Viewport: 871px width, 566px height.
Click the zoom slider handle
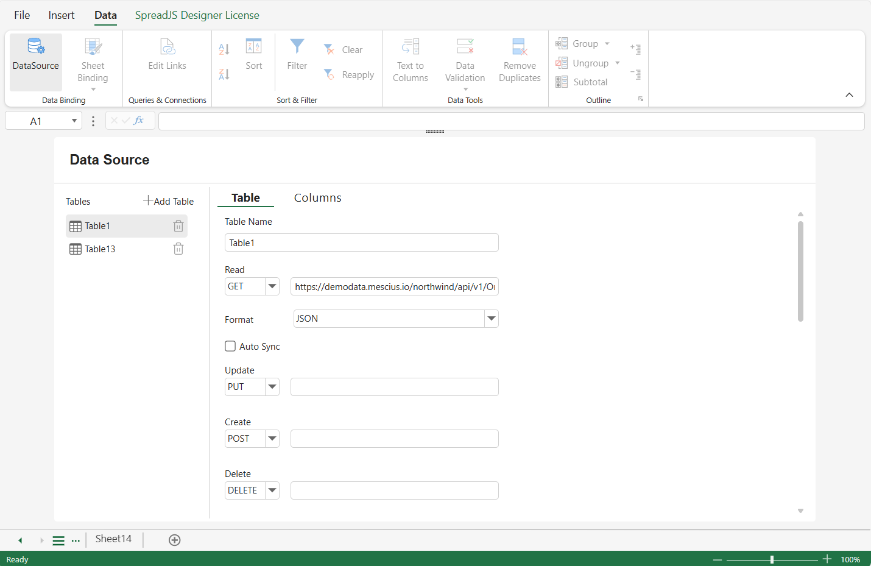[772, 559]
